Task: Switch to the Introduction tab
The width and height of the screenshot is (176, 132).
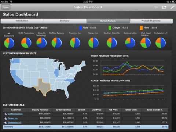Action: [x=22, y=21]
